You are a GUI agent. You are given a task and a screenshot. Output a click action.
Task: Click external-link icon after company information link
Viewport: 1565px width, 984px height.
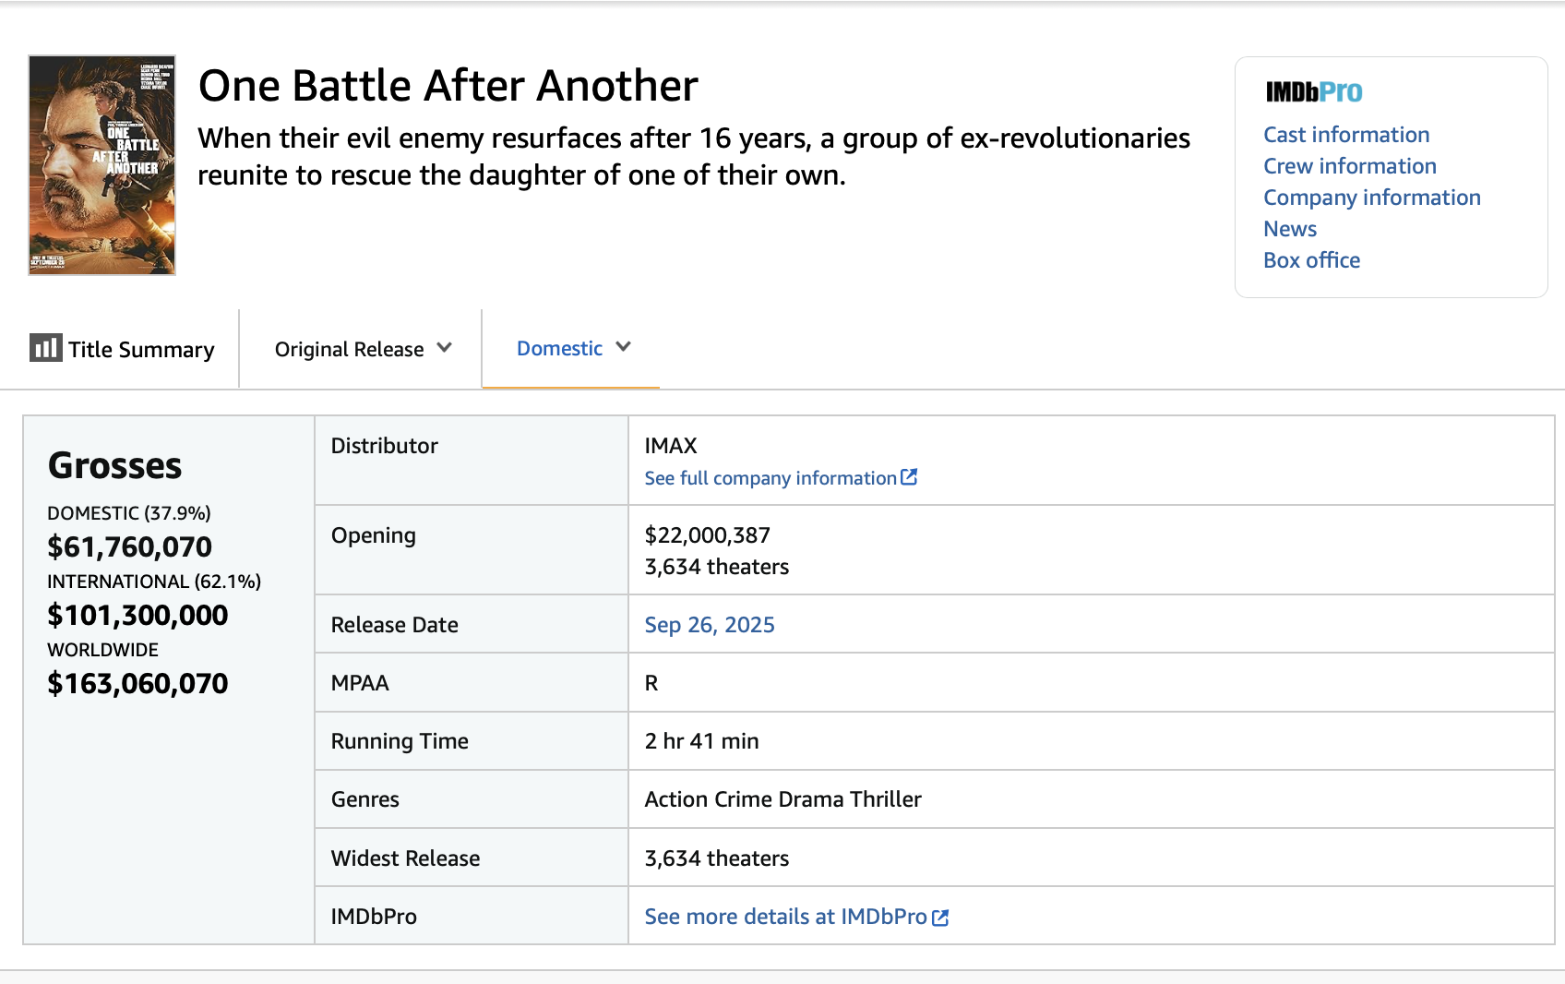pyautogui.click(x=909, y=477)
